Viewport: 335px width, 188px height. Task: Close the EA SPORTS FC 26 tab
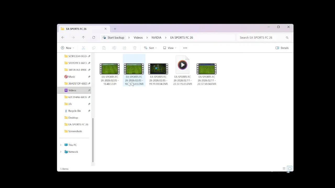pos(105,29)
